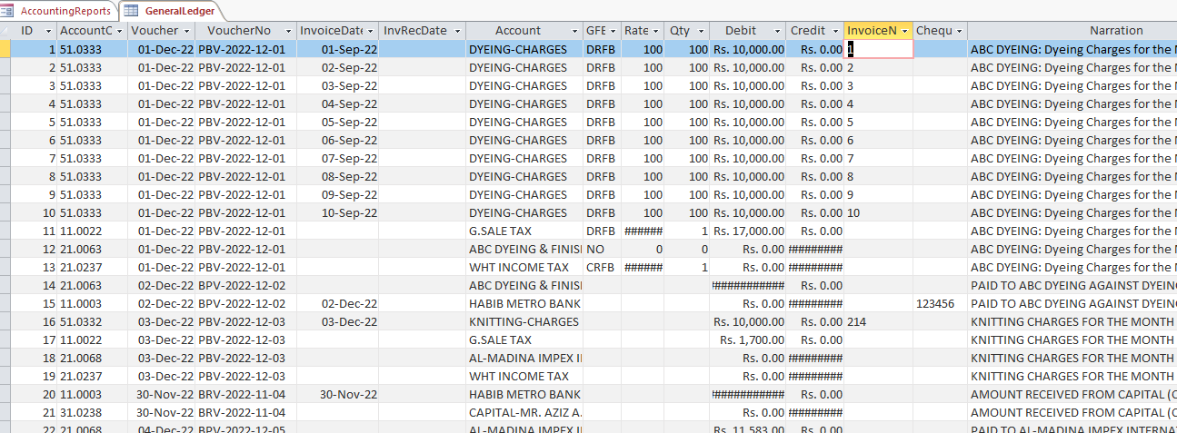Click the row selector for record ID 5
This screenshot has height=433, width=1177.
coord(5,122)
